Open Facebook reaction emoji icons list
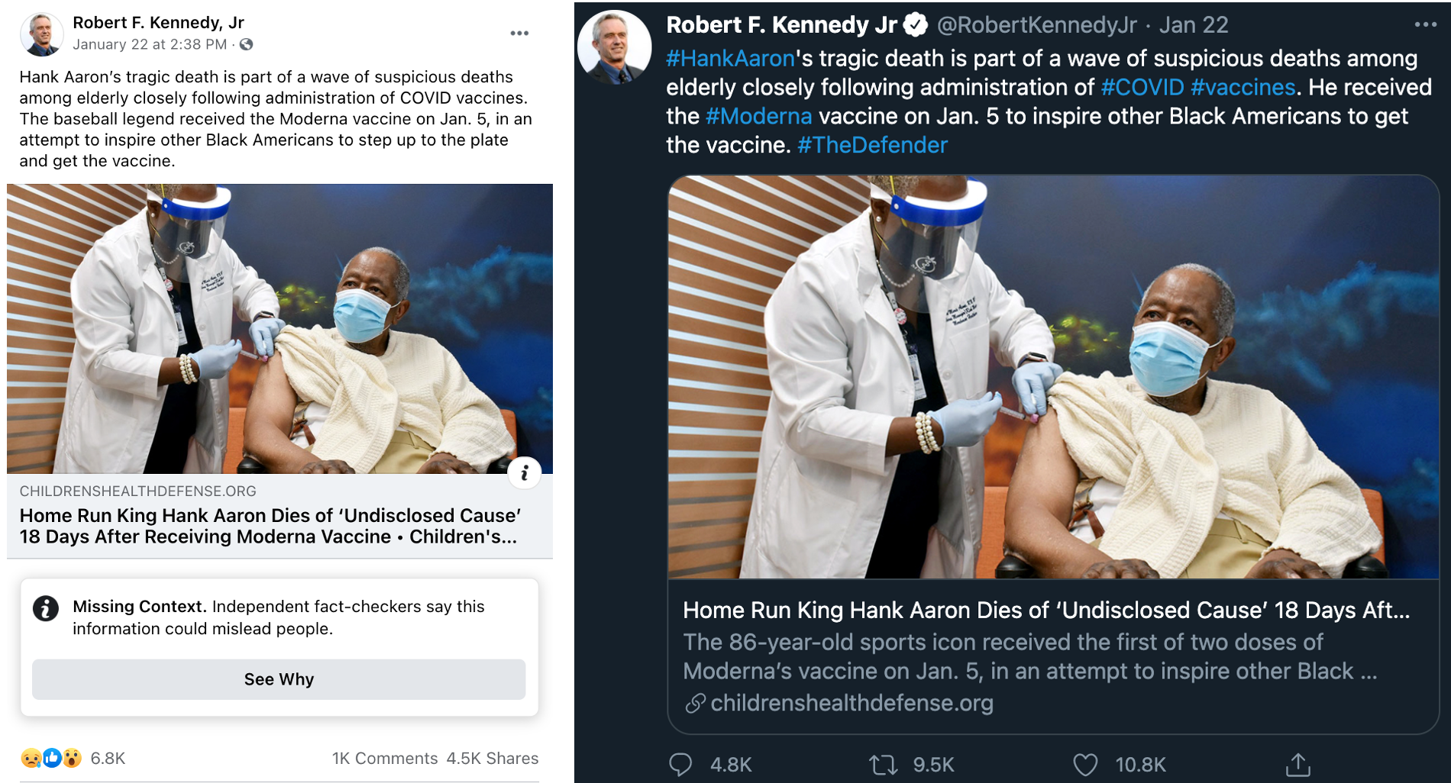 click(x=51, y=758)
